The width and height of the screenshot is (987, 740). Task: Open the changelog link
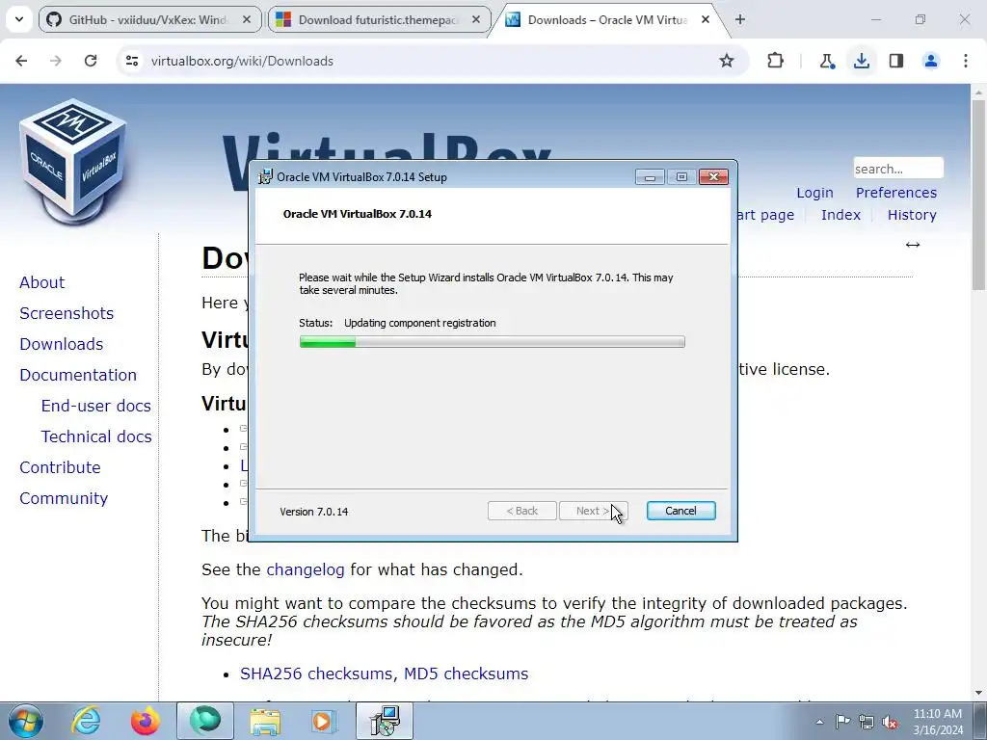pyautogui.click(x=306, y=570)
